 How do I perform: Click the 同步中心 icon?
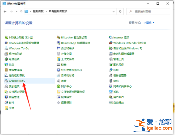(59, 86)
